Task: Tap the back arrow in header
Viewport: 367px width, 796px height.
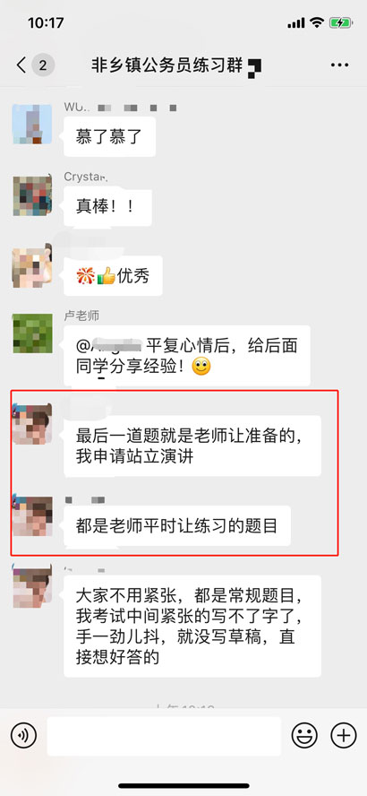Action: point(21,65)
